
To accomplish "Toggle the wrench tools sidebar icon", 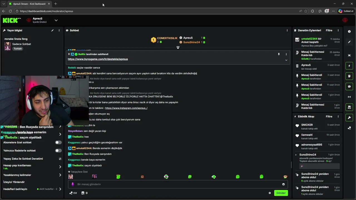I will [x=349, y=117].
